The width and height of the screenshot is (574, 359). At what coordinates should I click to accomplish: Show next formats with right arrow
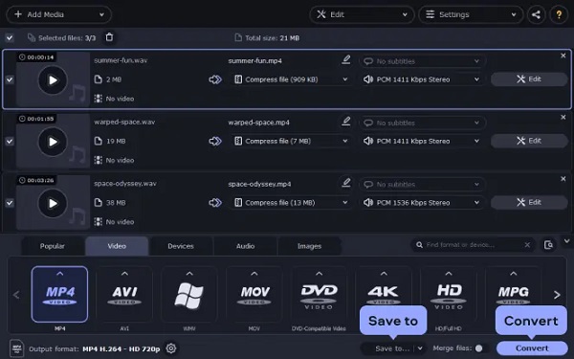(557, 295)
